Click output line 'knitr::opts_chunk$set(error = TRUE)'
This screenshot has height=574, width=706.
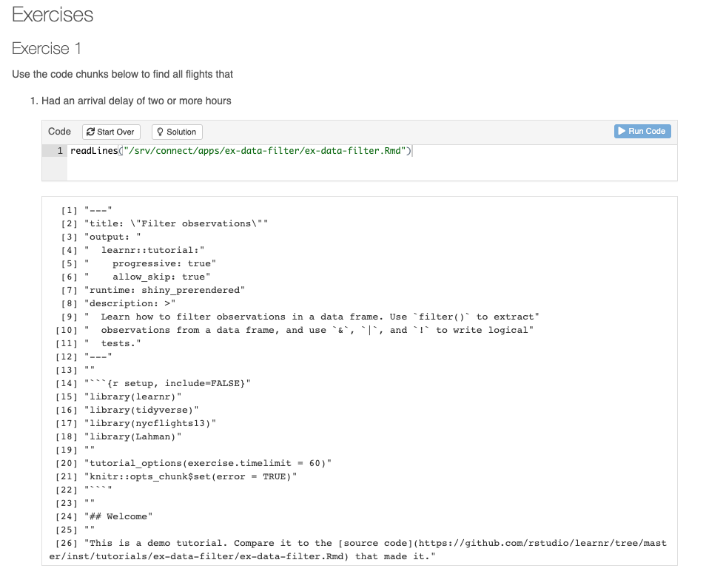190,476
